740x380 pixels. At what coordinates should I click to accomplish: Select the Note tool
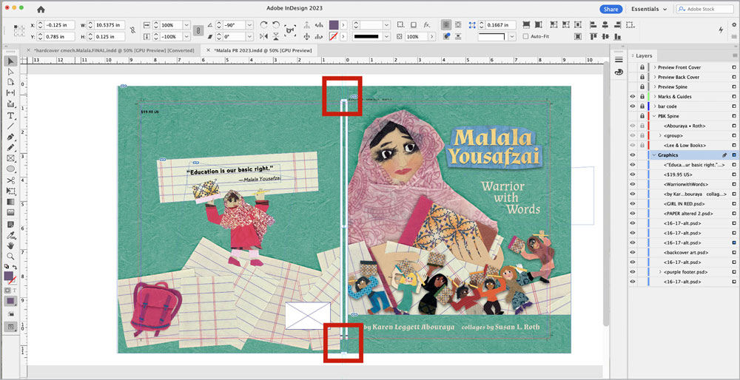point(10,223)
